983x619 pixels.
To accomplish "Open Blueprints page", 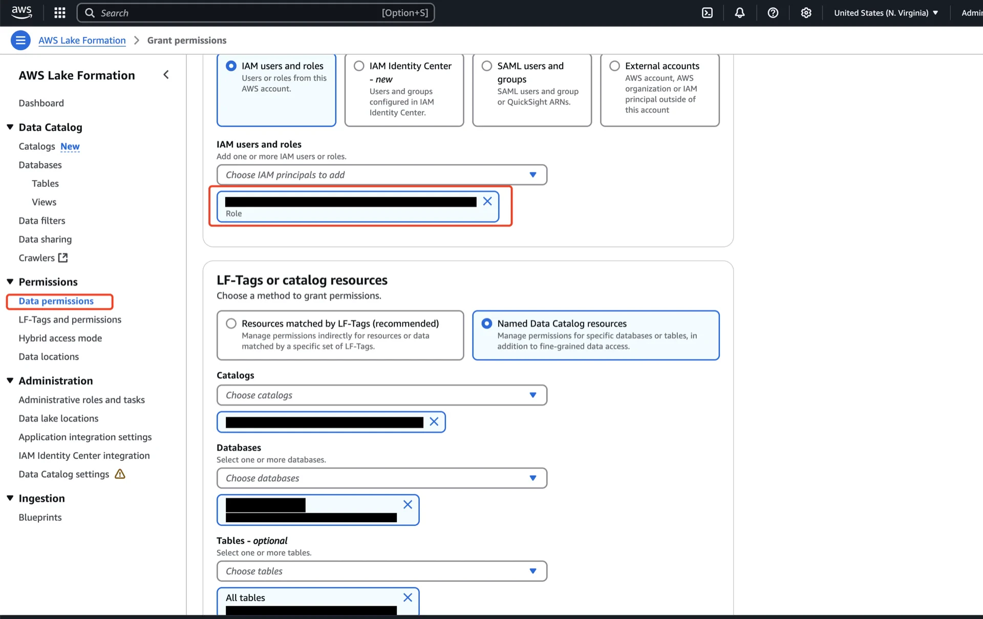I will (40, 517).
